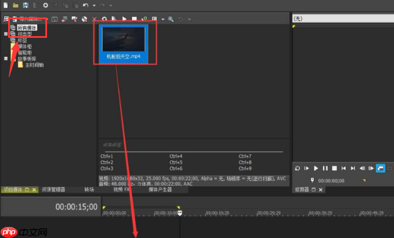Go to start in the trimmer
This screenshot has height=238, width=394.
pyautogui.click(x=343, y=168)
